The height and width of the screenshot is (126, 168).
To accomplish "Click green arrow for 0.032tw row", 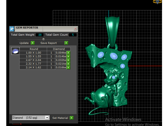I will tap(68, 60).
